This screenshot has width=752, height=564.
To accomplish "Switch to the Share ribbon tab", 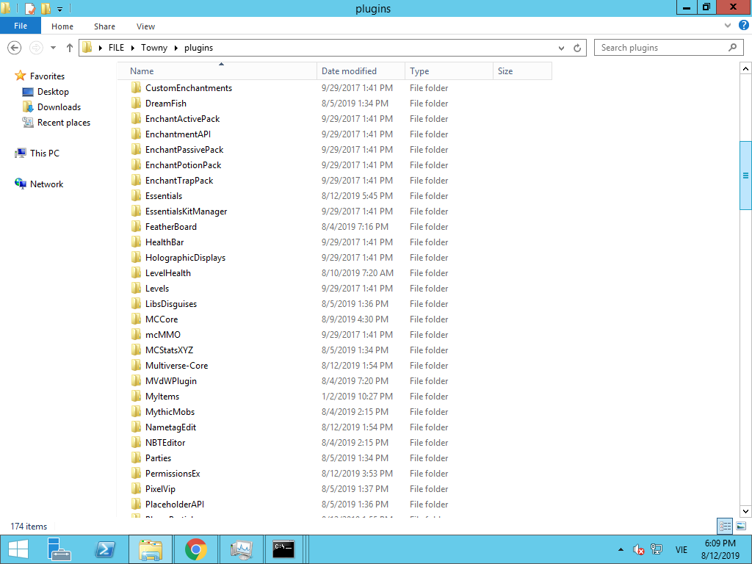I will pyautogui.click(x=104, y=26).
